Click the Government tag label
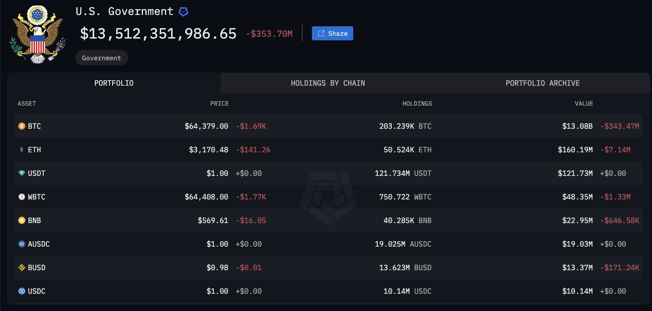652x311 pixels. tap(102, 58)
